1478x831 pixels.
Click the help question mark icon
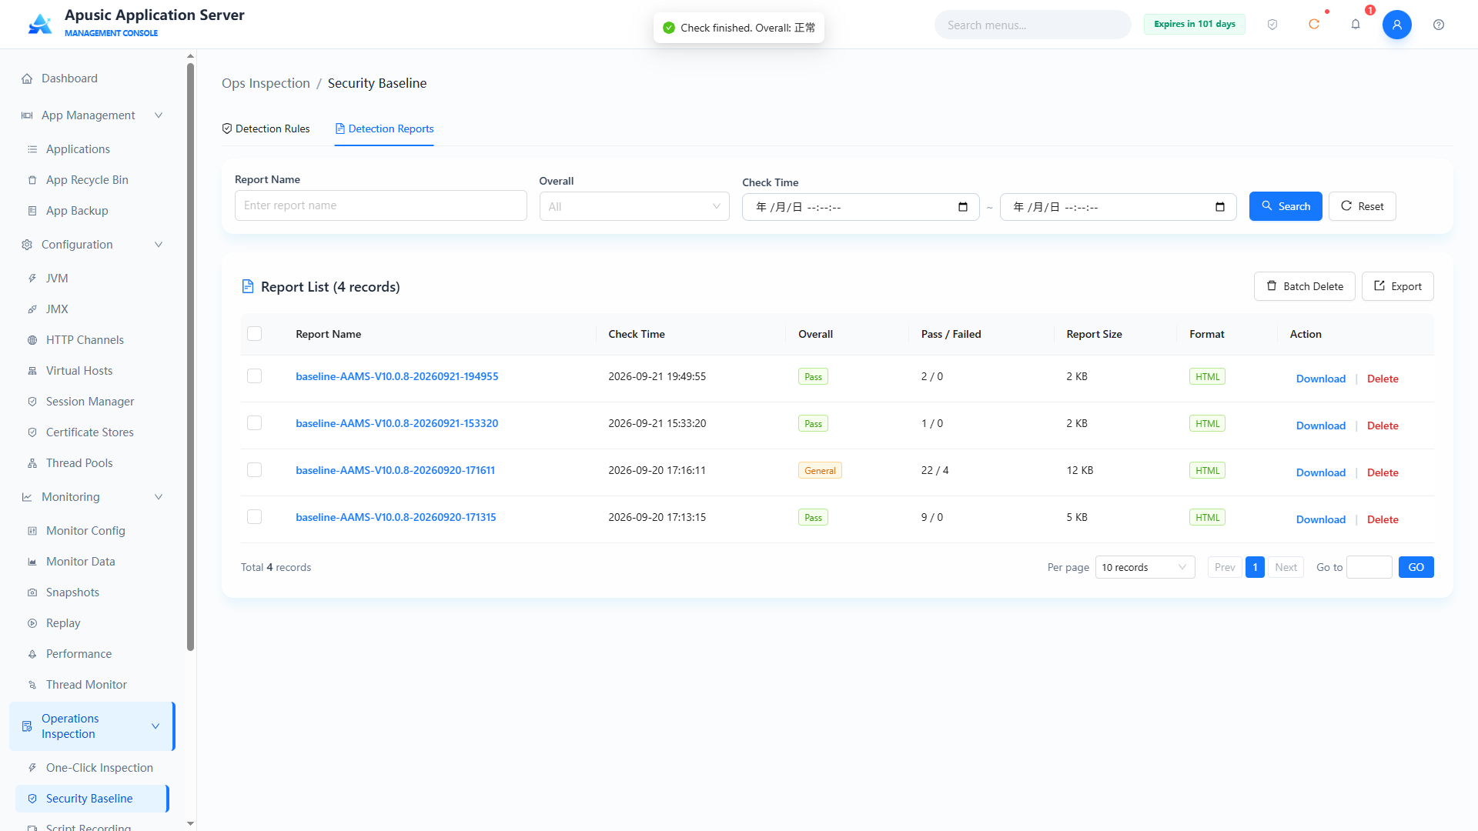tap(1438, 25)
